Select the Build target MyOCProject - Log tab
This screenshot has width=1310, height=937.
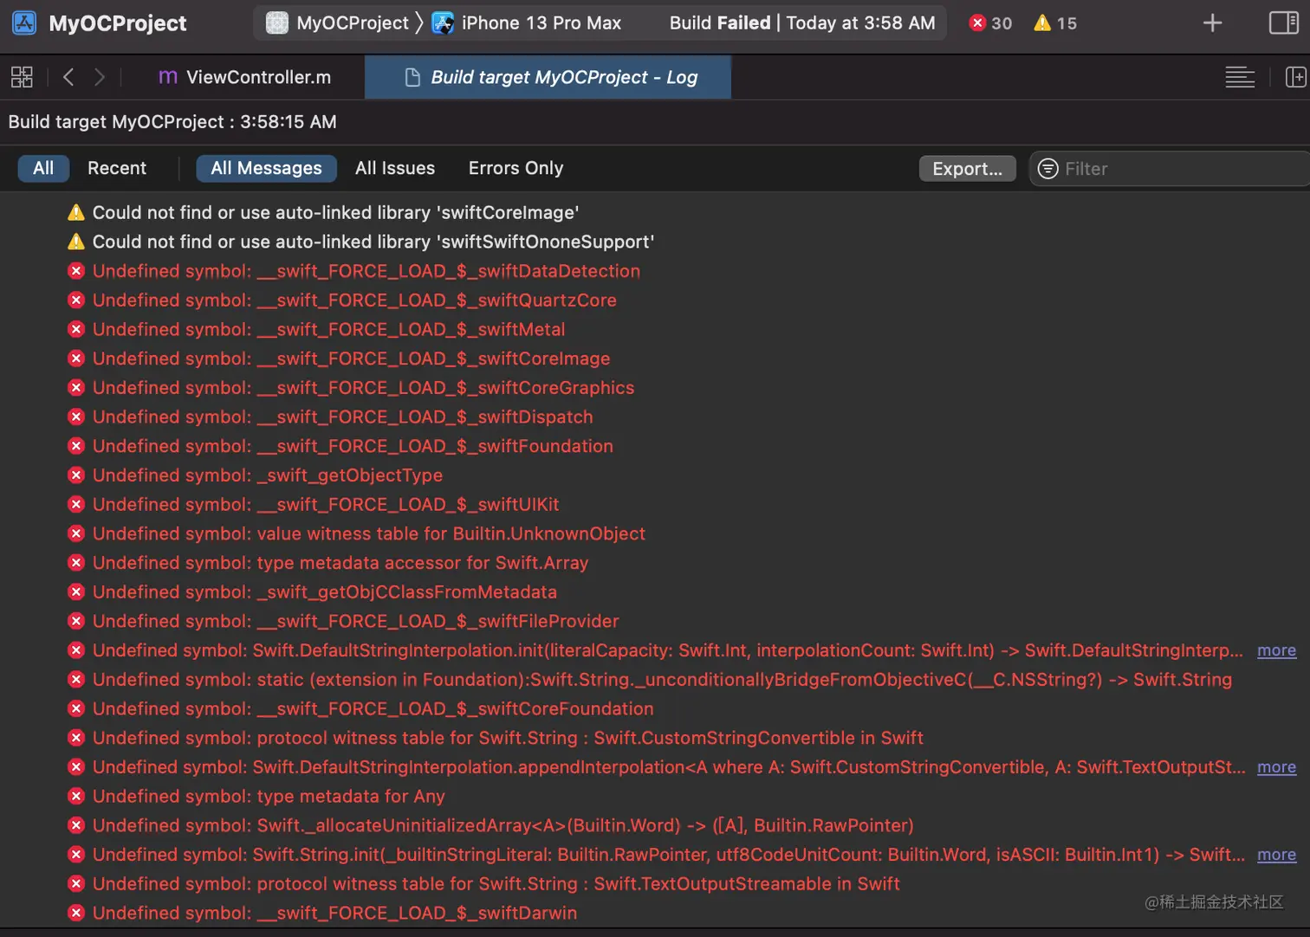(548, 77)
